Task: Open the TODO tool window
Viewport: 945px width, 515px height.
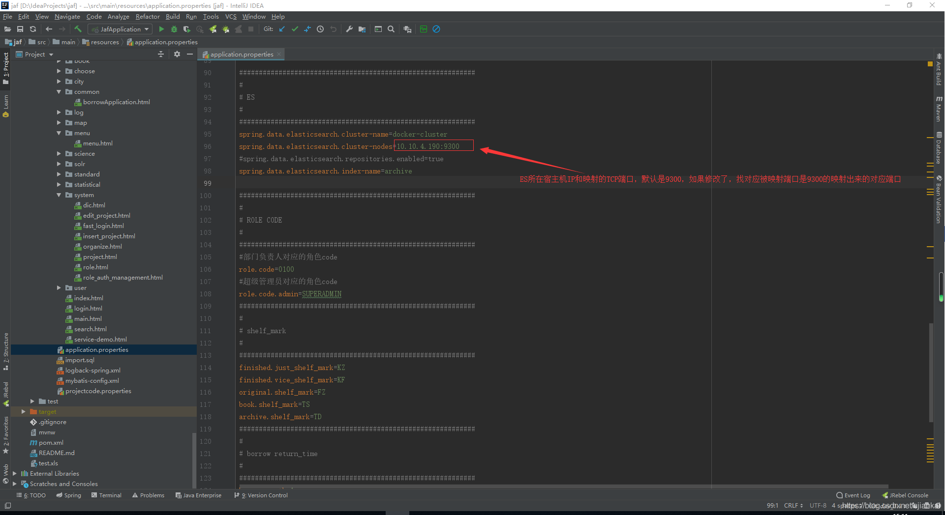Action: tap(31, 495)
